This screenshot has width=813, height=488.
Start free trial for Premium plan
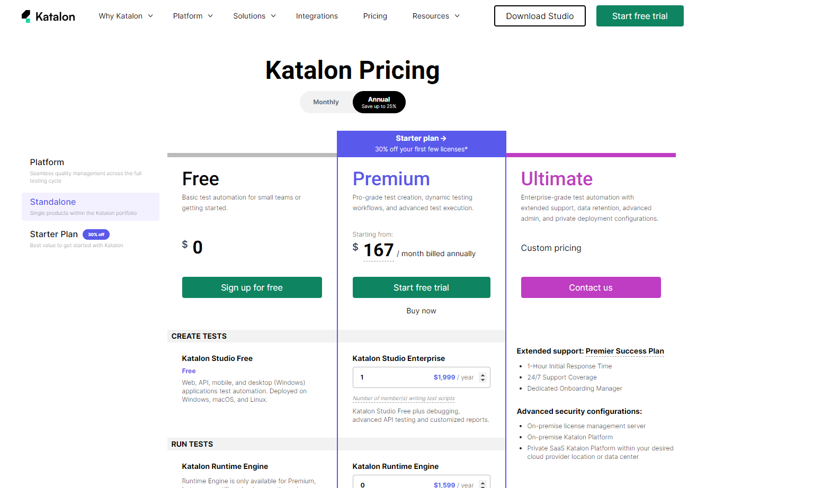click(x=421, y=287)
